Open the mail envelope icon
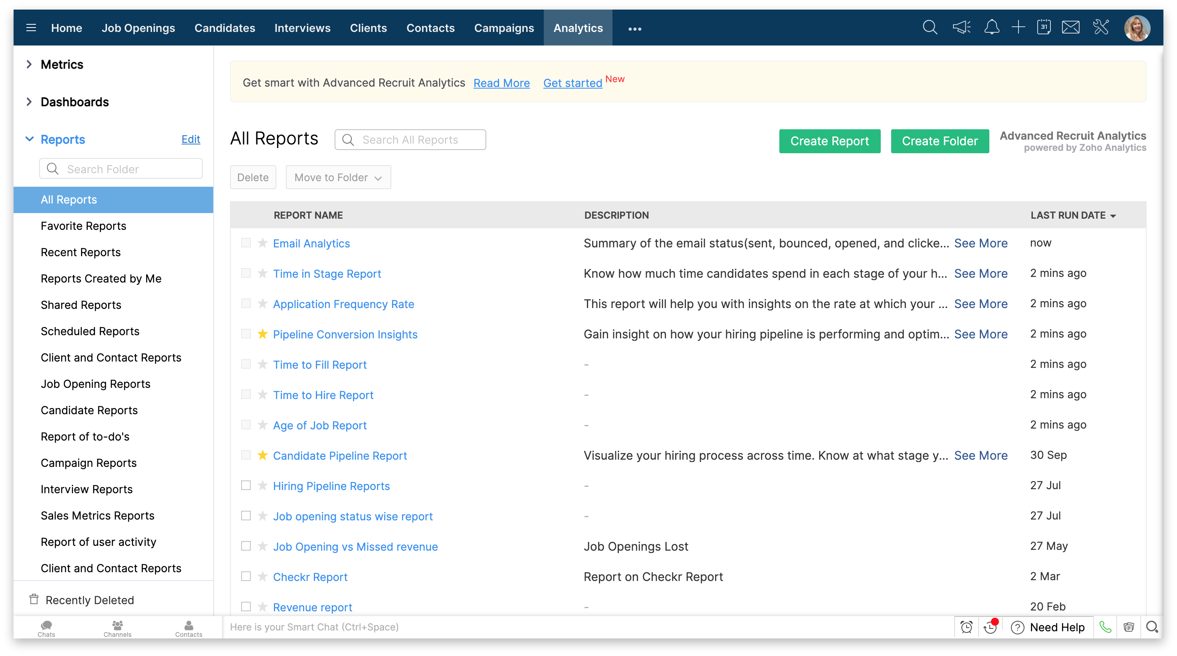Screen dimensions: 1177x656 (1070, 28)
